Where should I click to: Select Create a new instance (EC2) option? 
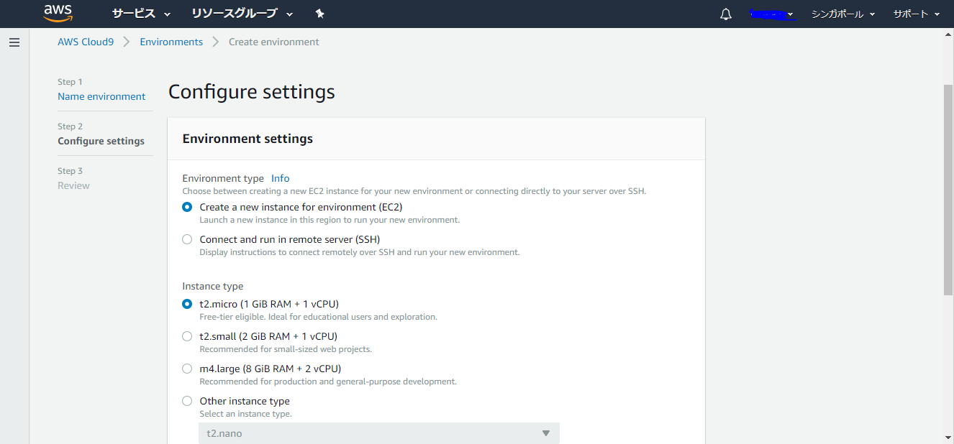(x=187, y=207)
